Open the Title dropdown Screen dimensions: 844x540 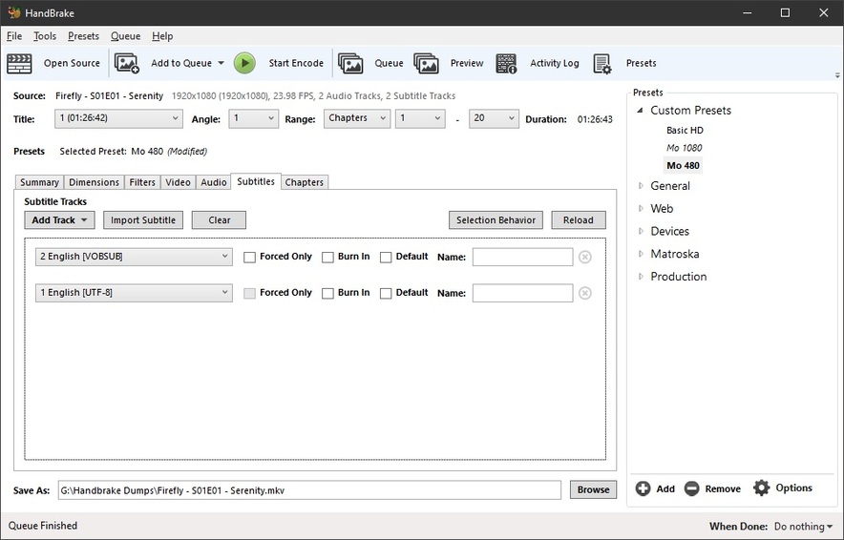point(118,118)
